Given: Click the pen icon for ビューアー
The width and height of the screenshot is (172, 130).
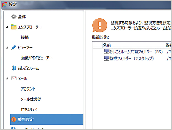Looking at the screenshot, I should tap(14, 47).
